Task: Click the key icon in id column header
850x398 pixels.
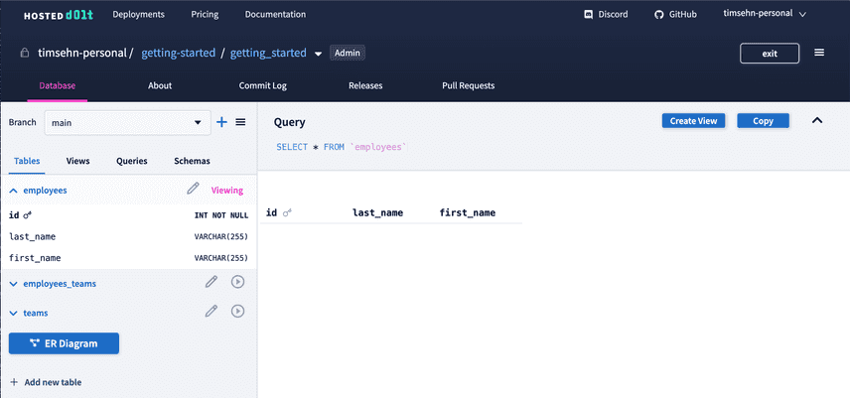Action: coord(287,213)
